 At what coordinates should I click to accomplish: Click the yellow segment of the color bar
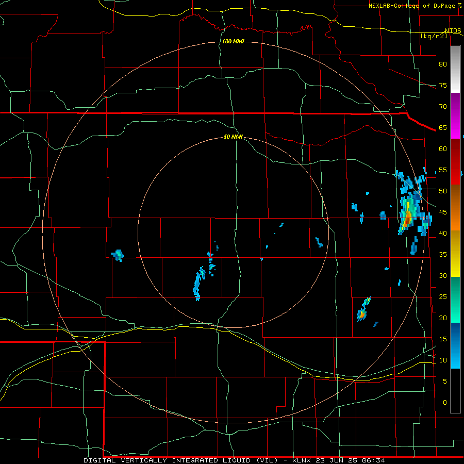455,254
